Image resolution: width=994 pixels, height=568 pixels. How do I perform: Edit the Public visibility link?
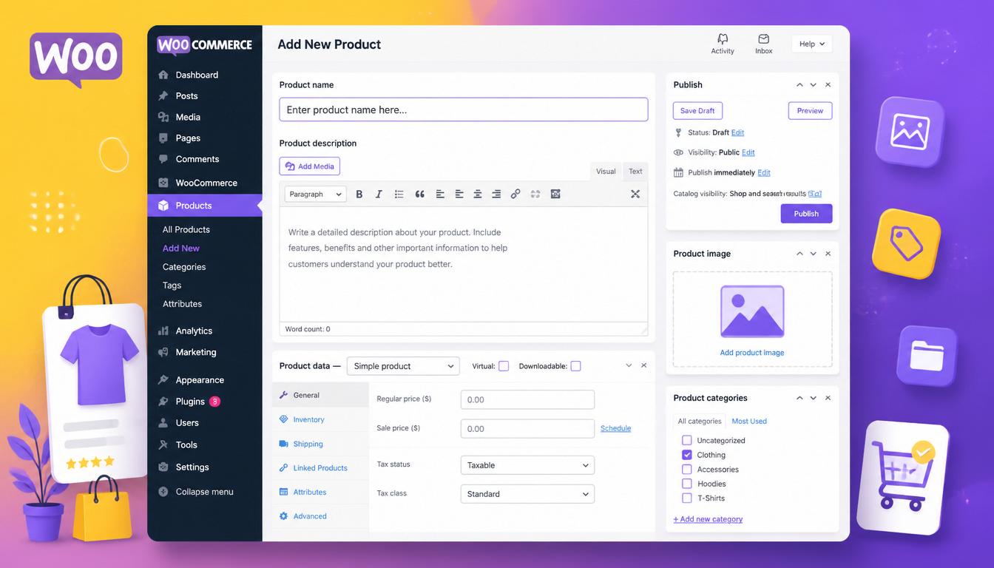[748, 152]
